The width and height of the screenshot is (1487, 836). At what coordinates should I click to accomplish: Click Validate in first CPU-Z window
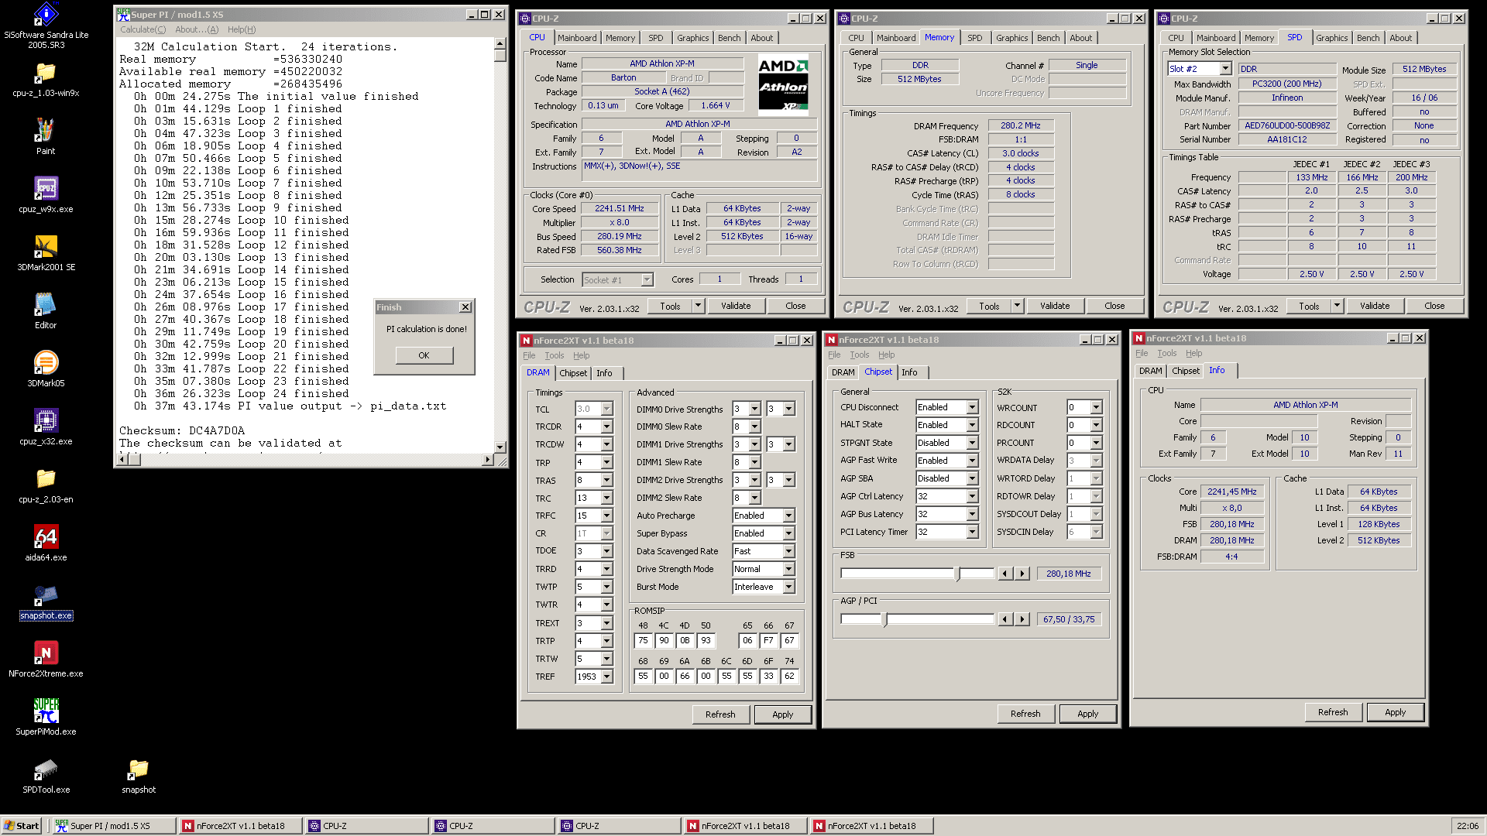point(736,306)
